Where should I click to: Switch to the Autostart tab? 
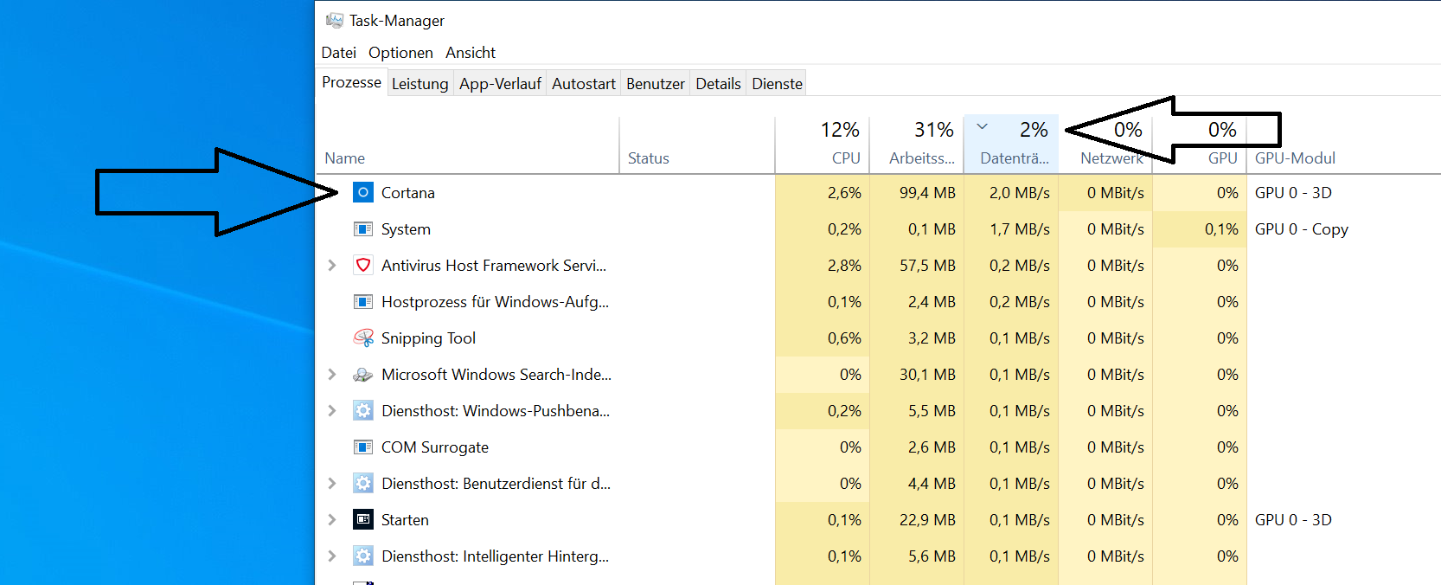(x=584, y=84)
